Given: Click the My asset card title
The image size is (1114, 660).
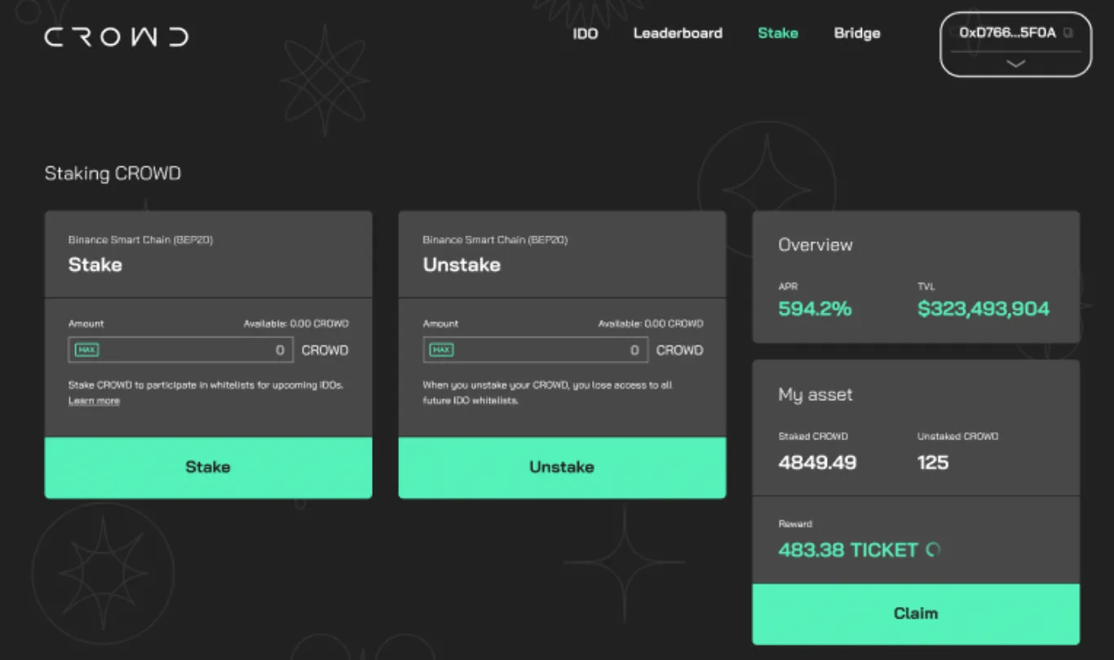Looking at the screenshot, I should pyautogui.click(x=816, y=395).
